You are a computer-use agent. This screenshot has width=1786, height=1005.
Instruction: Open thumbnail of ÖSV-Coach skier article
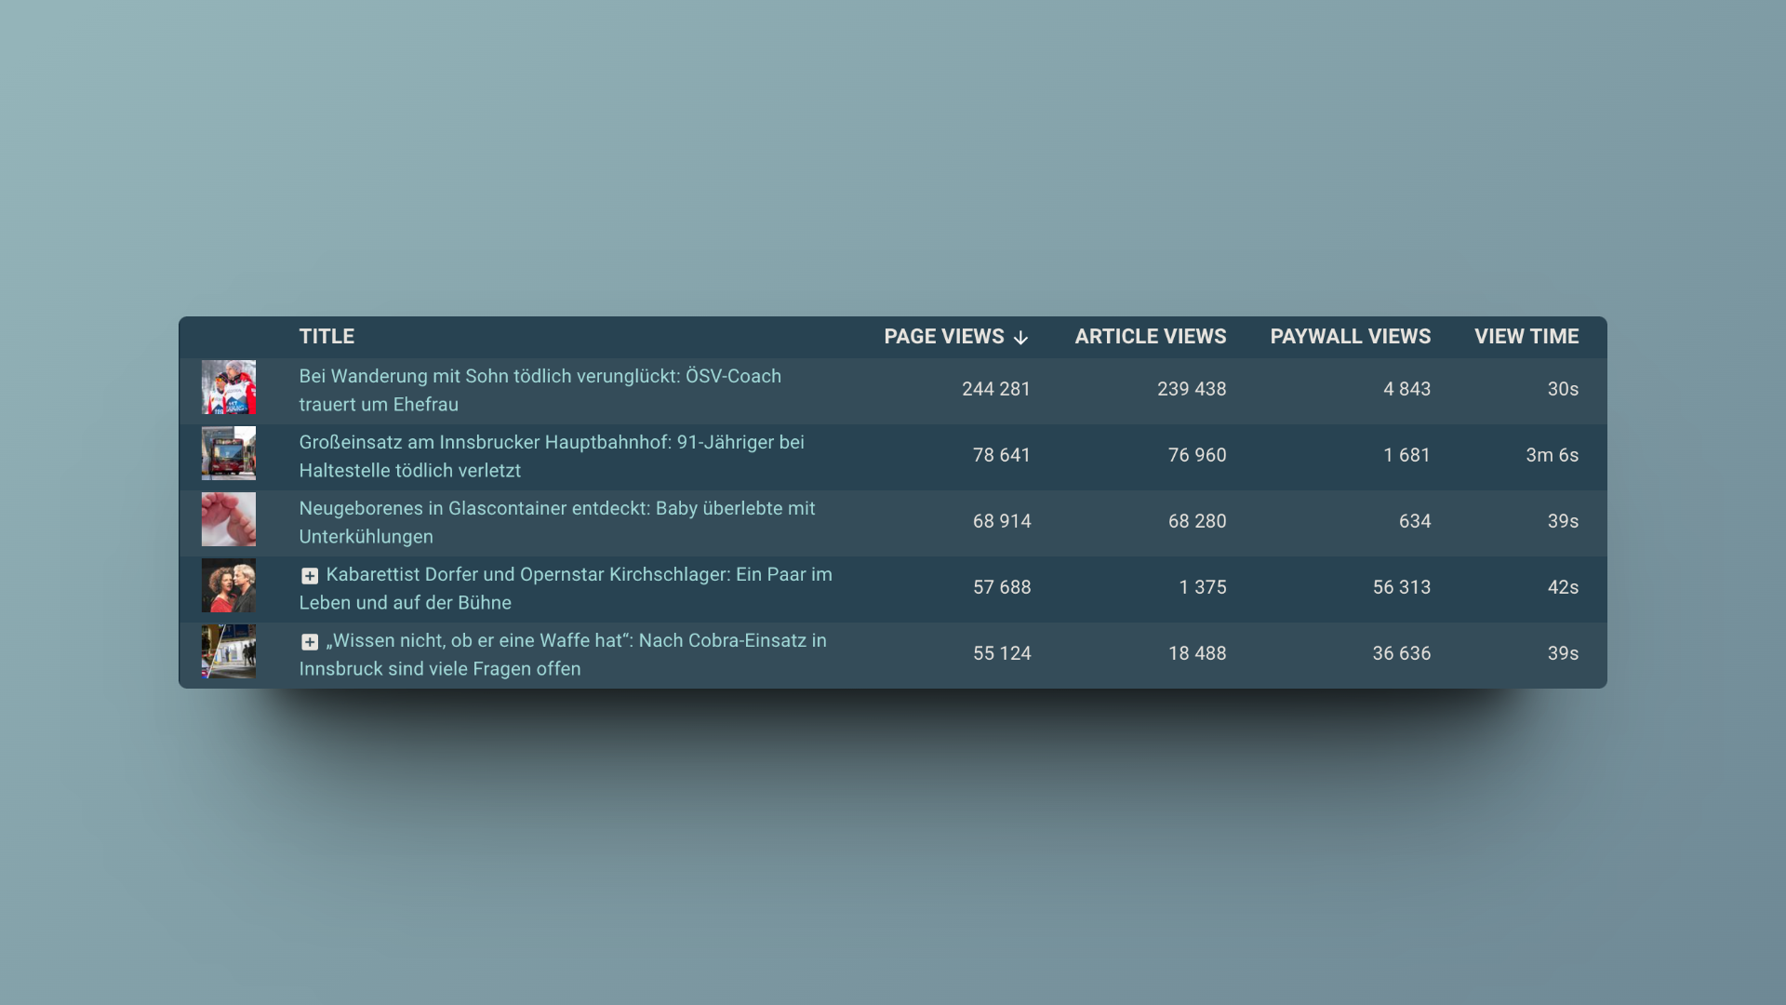(x=229, y=387)
